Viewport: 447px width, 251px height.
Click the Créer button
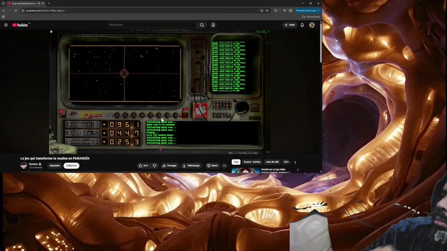(290, 25)
